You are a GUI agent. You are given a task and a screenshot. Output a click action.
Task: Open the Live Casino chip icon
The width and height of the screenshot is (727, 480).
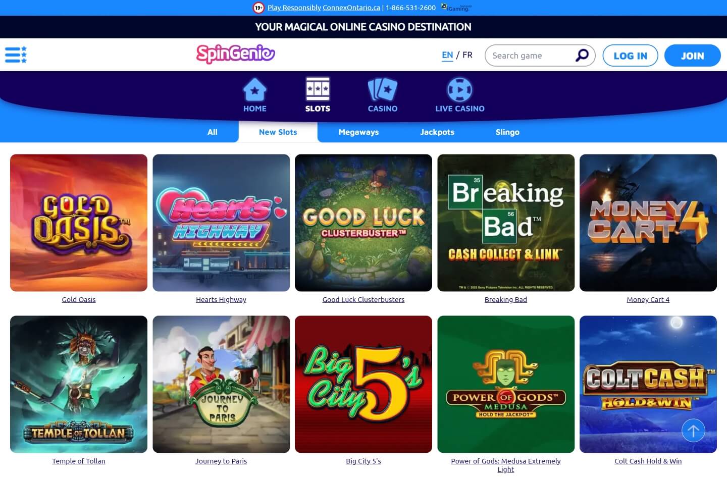pos(459,90)
